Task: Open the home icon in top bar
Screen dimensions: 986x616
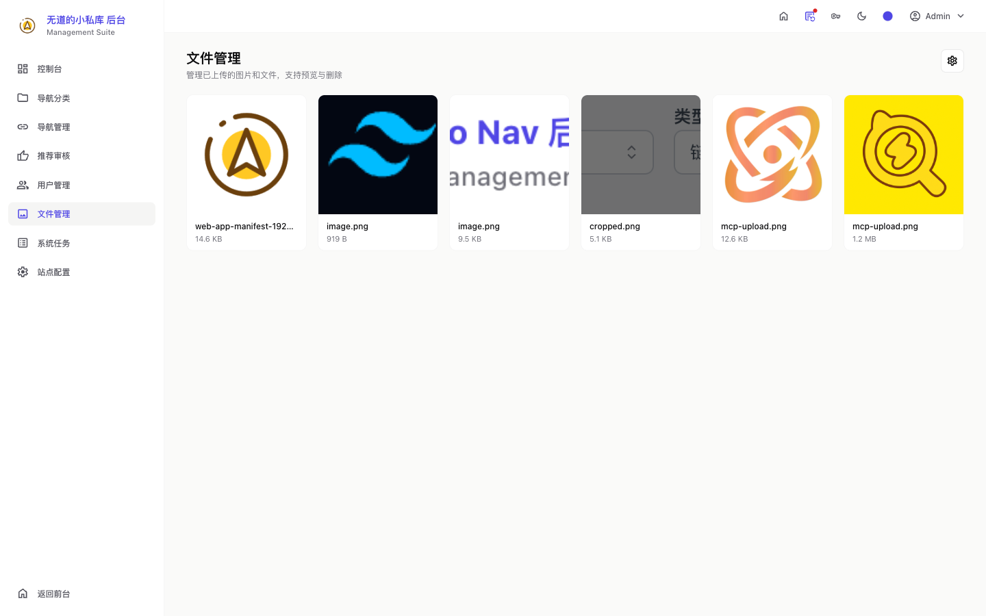Action: 783,16
